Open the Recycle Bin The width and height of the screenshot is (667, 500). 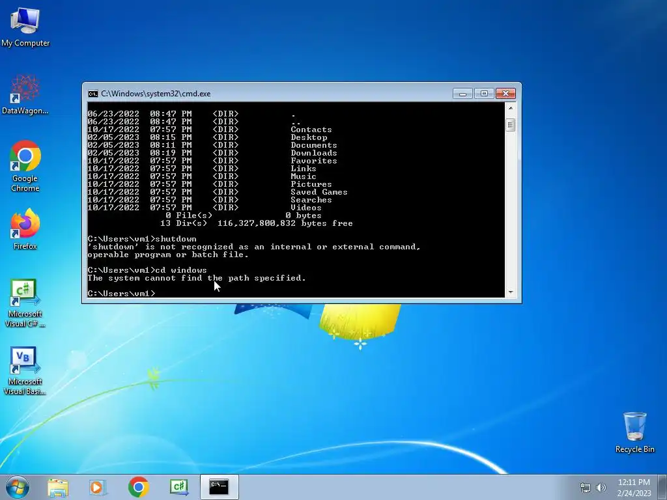click(634, 432)
